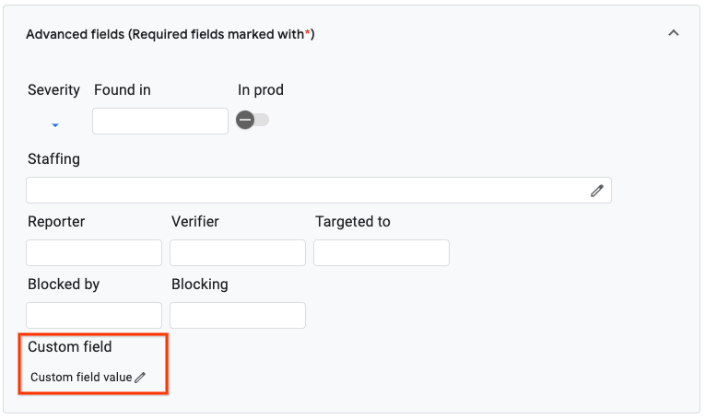Click the Advanced fields header title
705x419 pixels.
170,34
